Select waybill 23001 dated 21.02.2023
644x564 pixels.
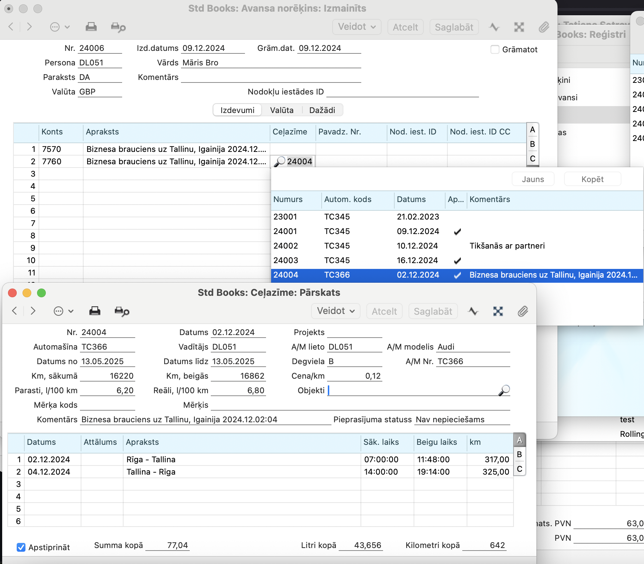(457, 217)
